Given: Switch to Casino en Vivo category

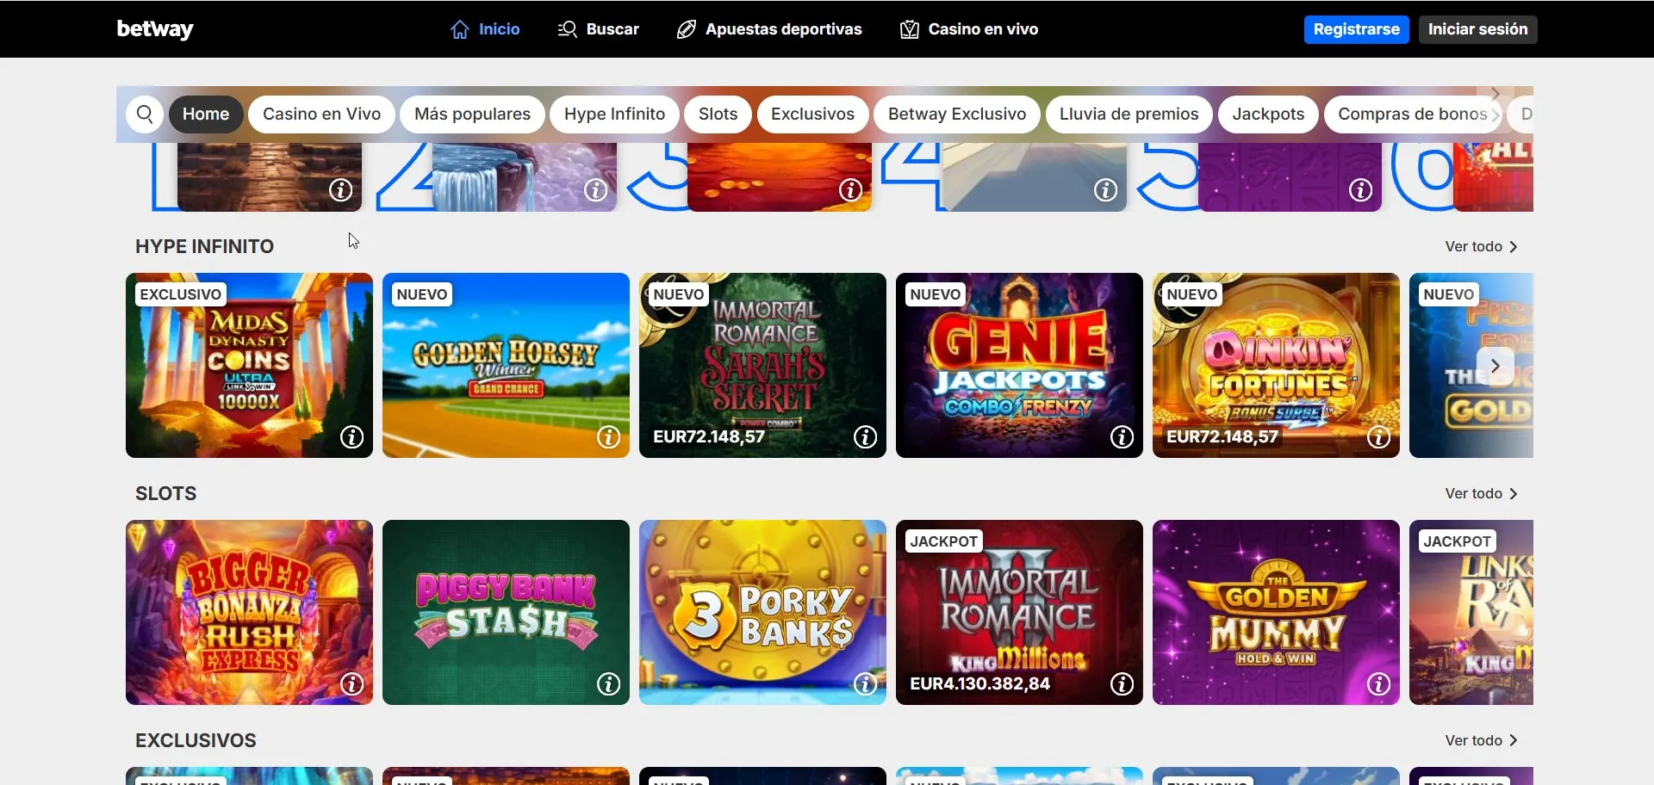Looking at the screenshot, I should tap(321, 114).
